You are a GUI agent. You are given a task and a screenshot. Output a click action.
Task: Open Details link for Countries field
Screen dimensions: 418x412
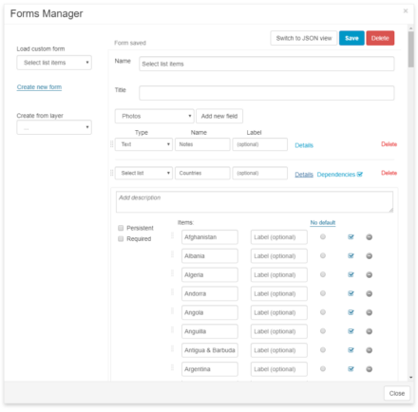[x=304, y=175]
